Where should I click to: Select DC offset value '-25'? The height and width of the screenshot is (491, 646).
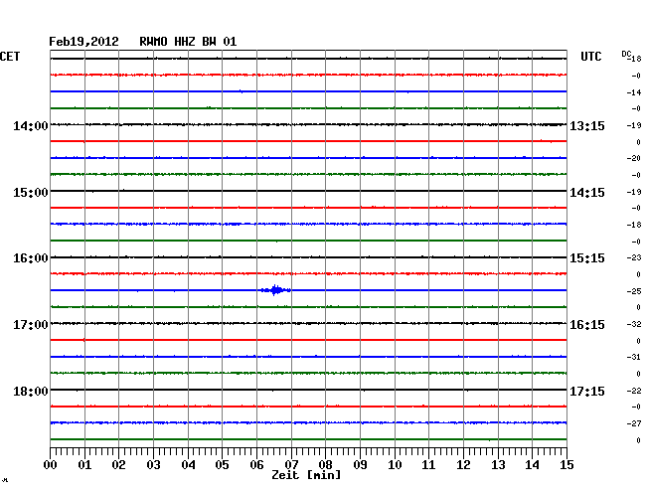[x=634, y=291]
